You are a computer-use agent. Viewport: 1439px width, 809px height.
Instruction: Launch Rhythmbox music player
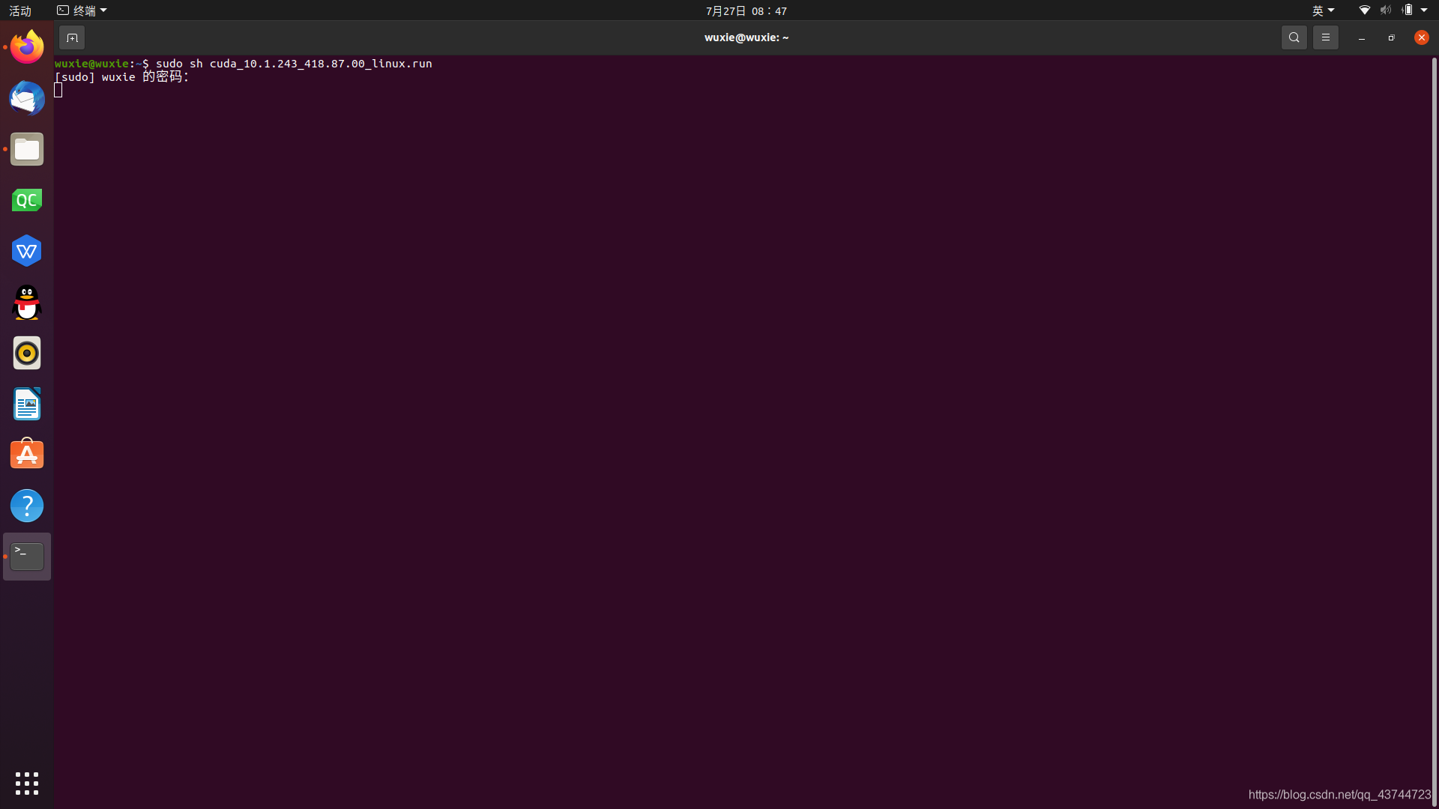pyautogui.click(x=27, y=353)
